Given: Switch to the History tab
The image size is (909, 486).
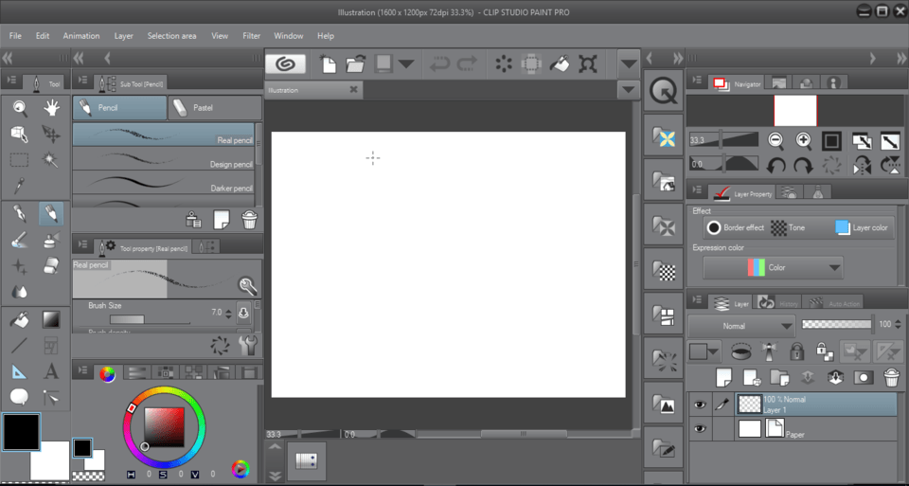Looking at the screenshot, I should point(781,303).
